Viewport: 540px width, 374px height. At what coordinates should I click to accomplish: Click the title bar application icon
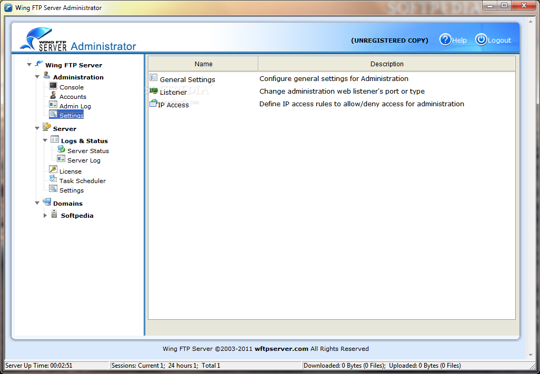pos(7,7)
